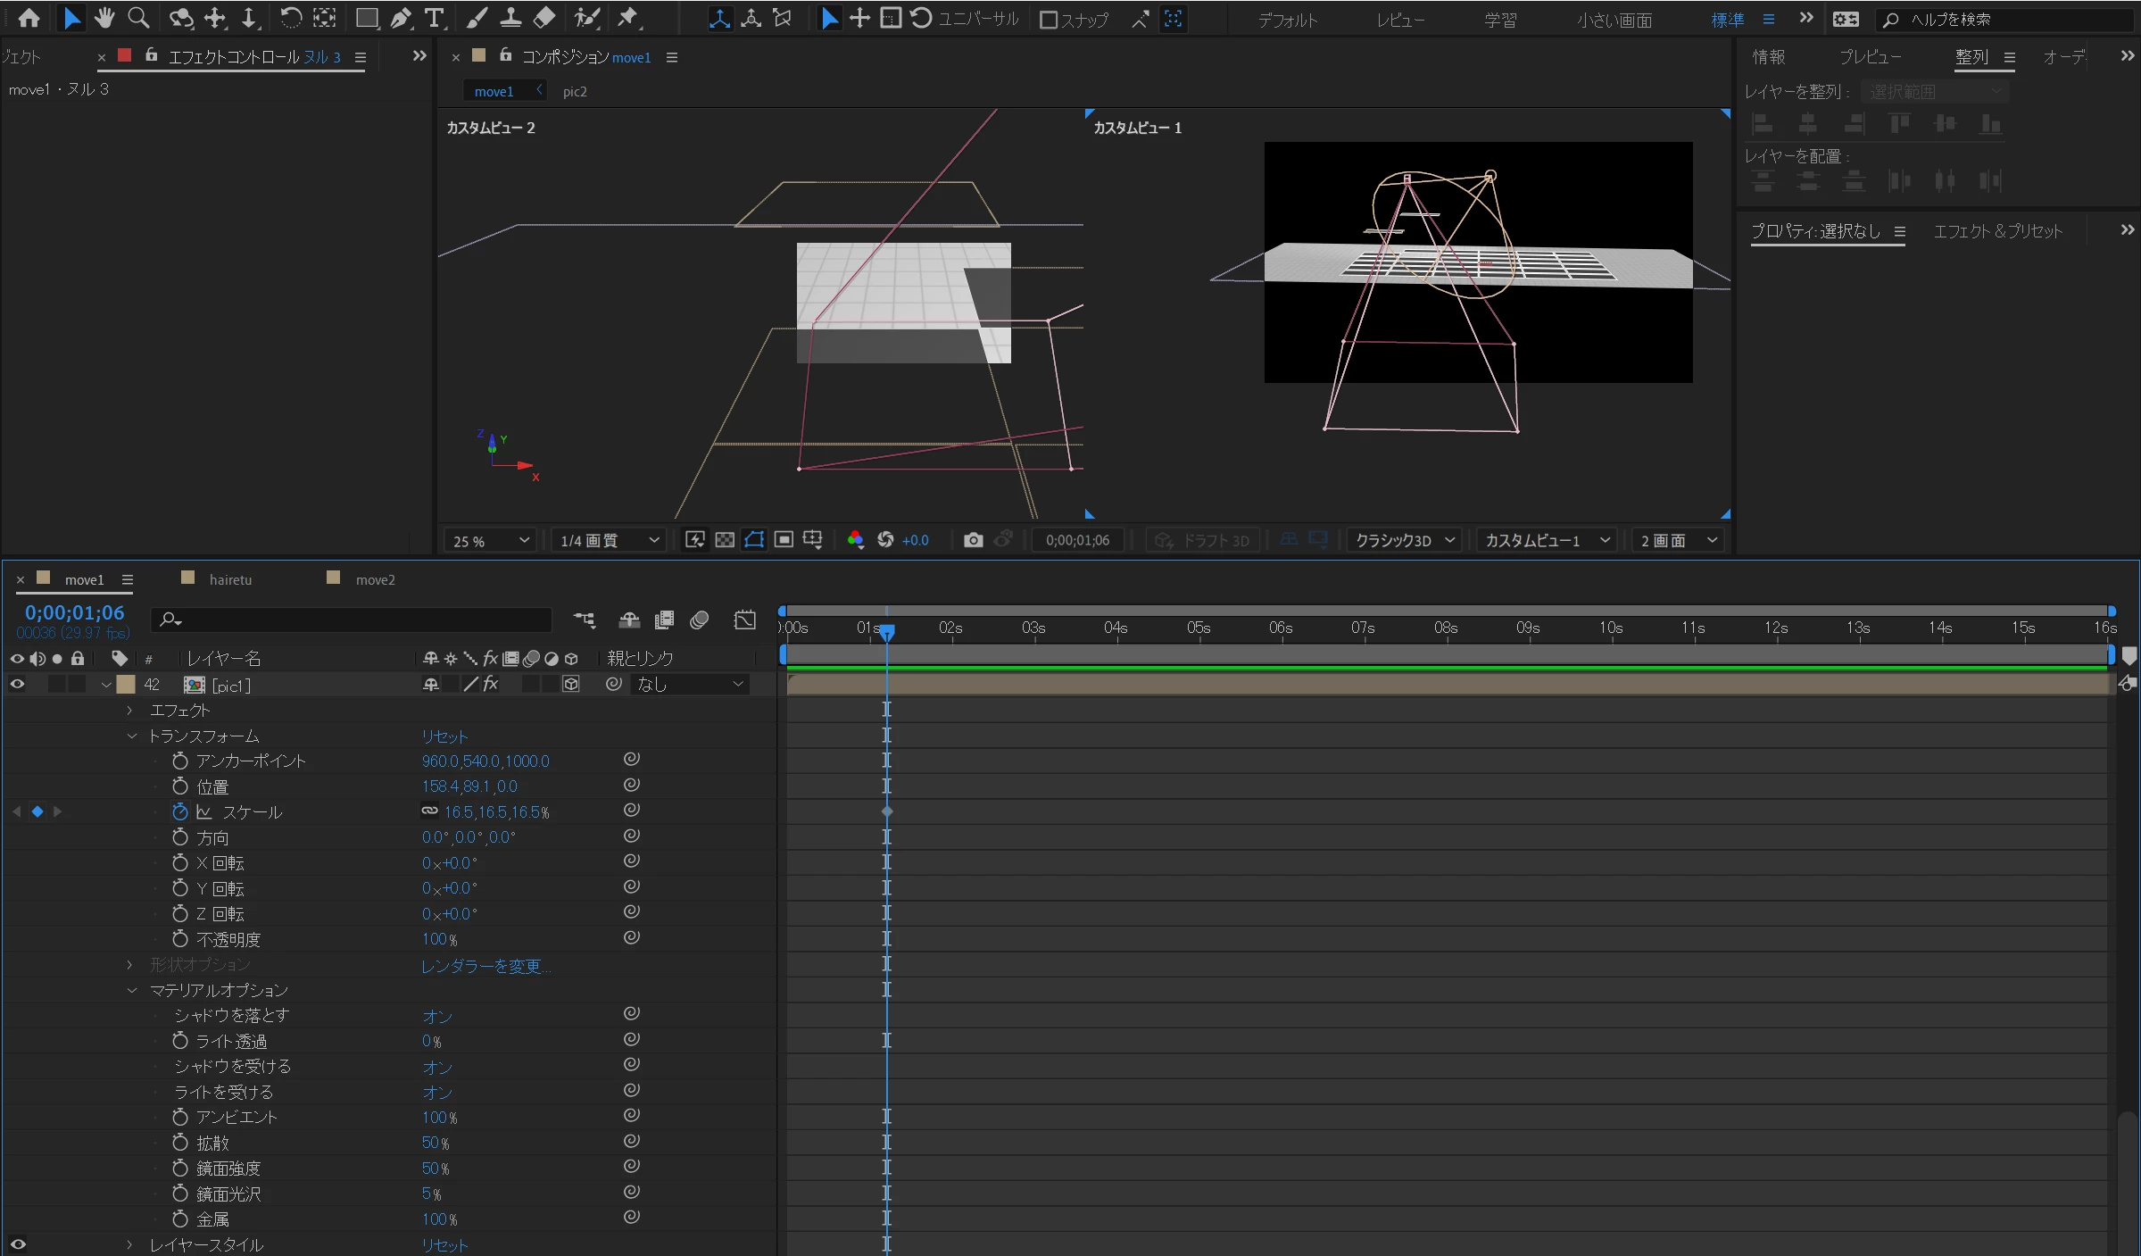Select the Hand tool
The image size is (2141, 1256).
tap(104, 18)
